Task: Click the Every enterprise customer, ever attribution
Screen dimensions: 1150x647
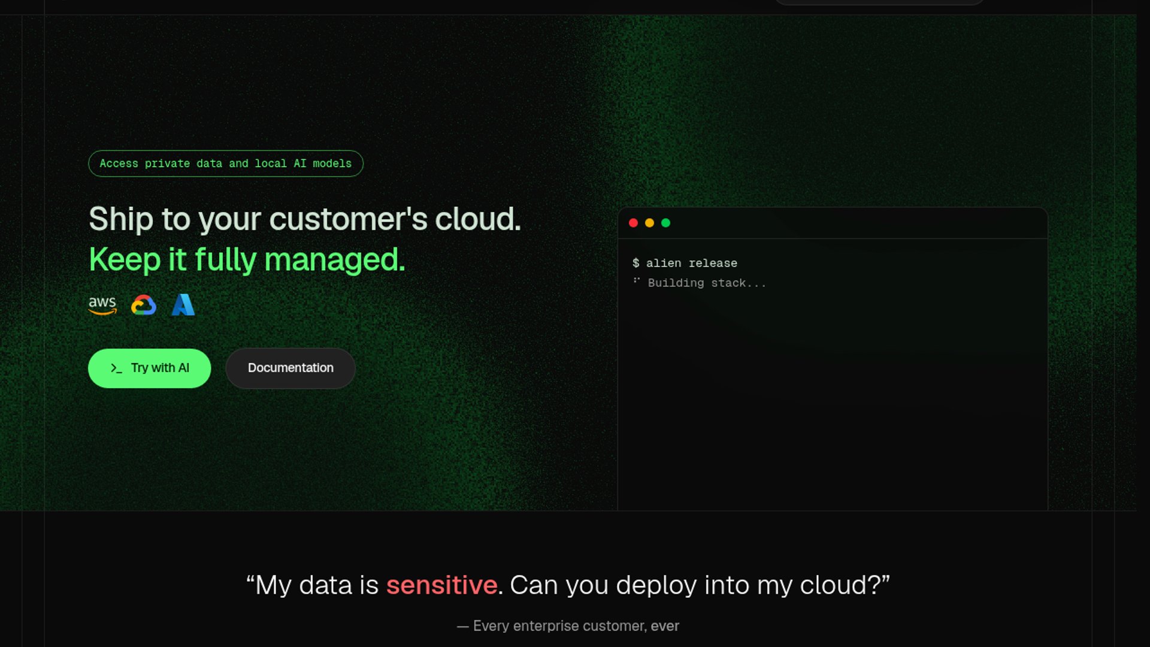Action: (x=568, y=626)
